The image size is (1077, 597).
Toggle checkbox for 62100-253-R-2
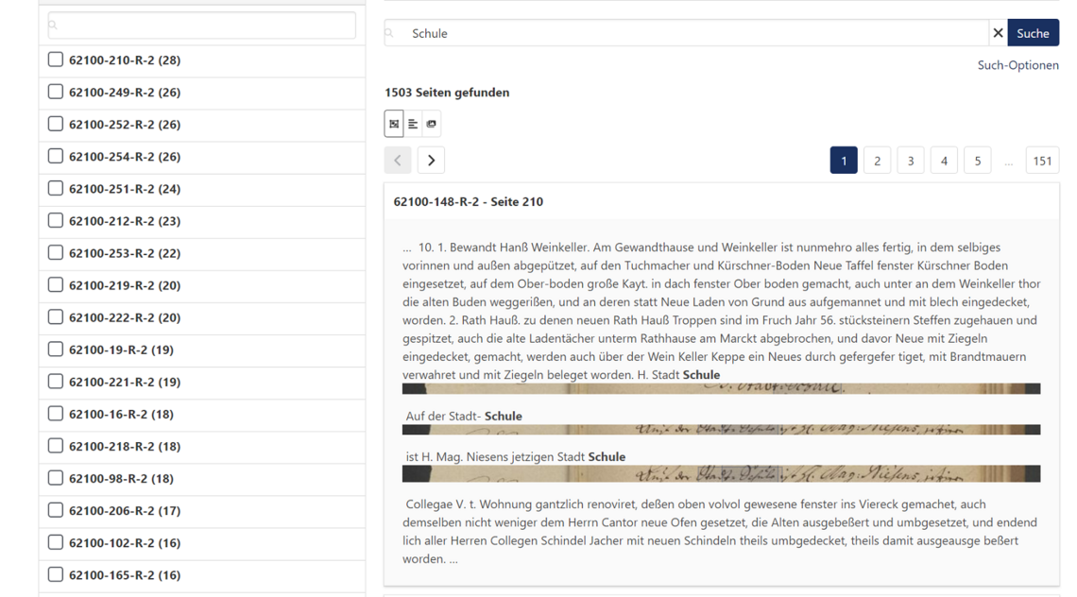coord(56,253)
